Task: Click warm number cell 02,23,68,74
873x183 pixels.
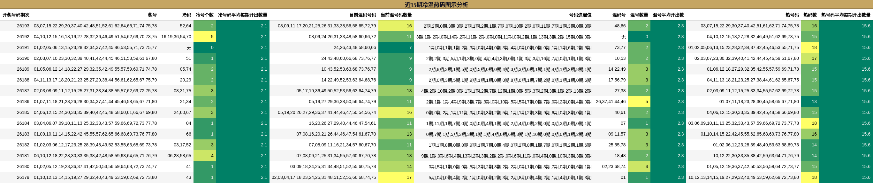Action: click(x=614, y=166)
